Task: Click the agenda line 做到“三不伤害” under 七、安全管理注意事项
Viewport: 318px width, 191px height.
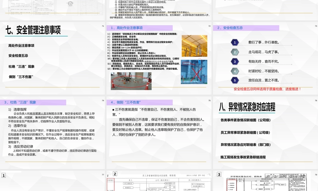Action: click(x=21, y=77)
